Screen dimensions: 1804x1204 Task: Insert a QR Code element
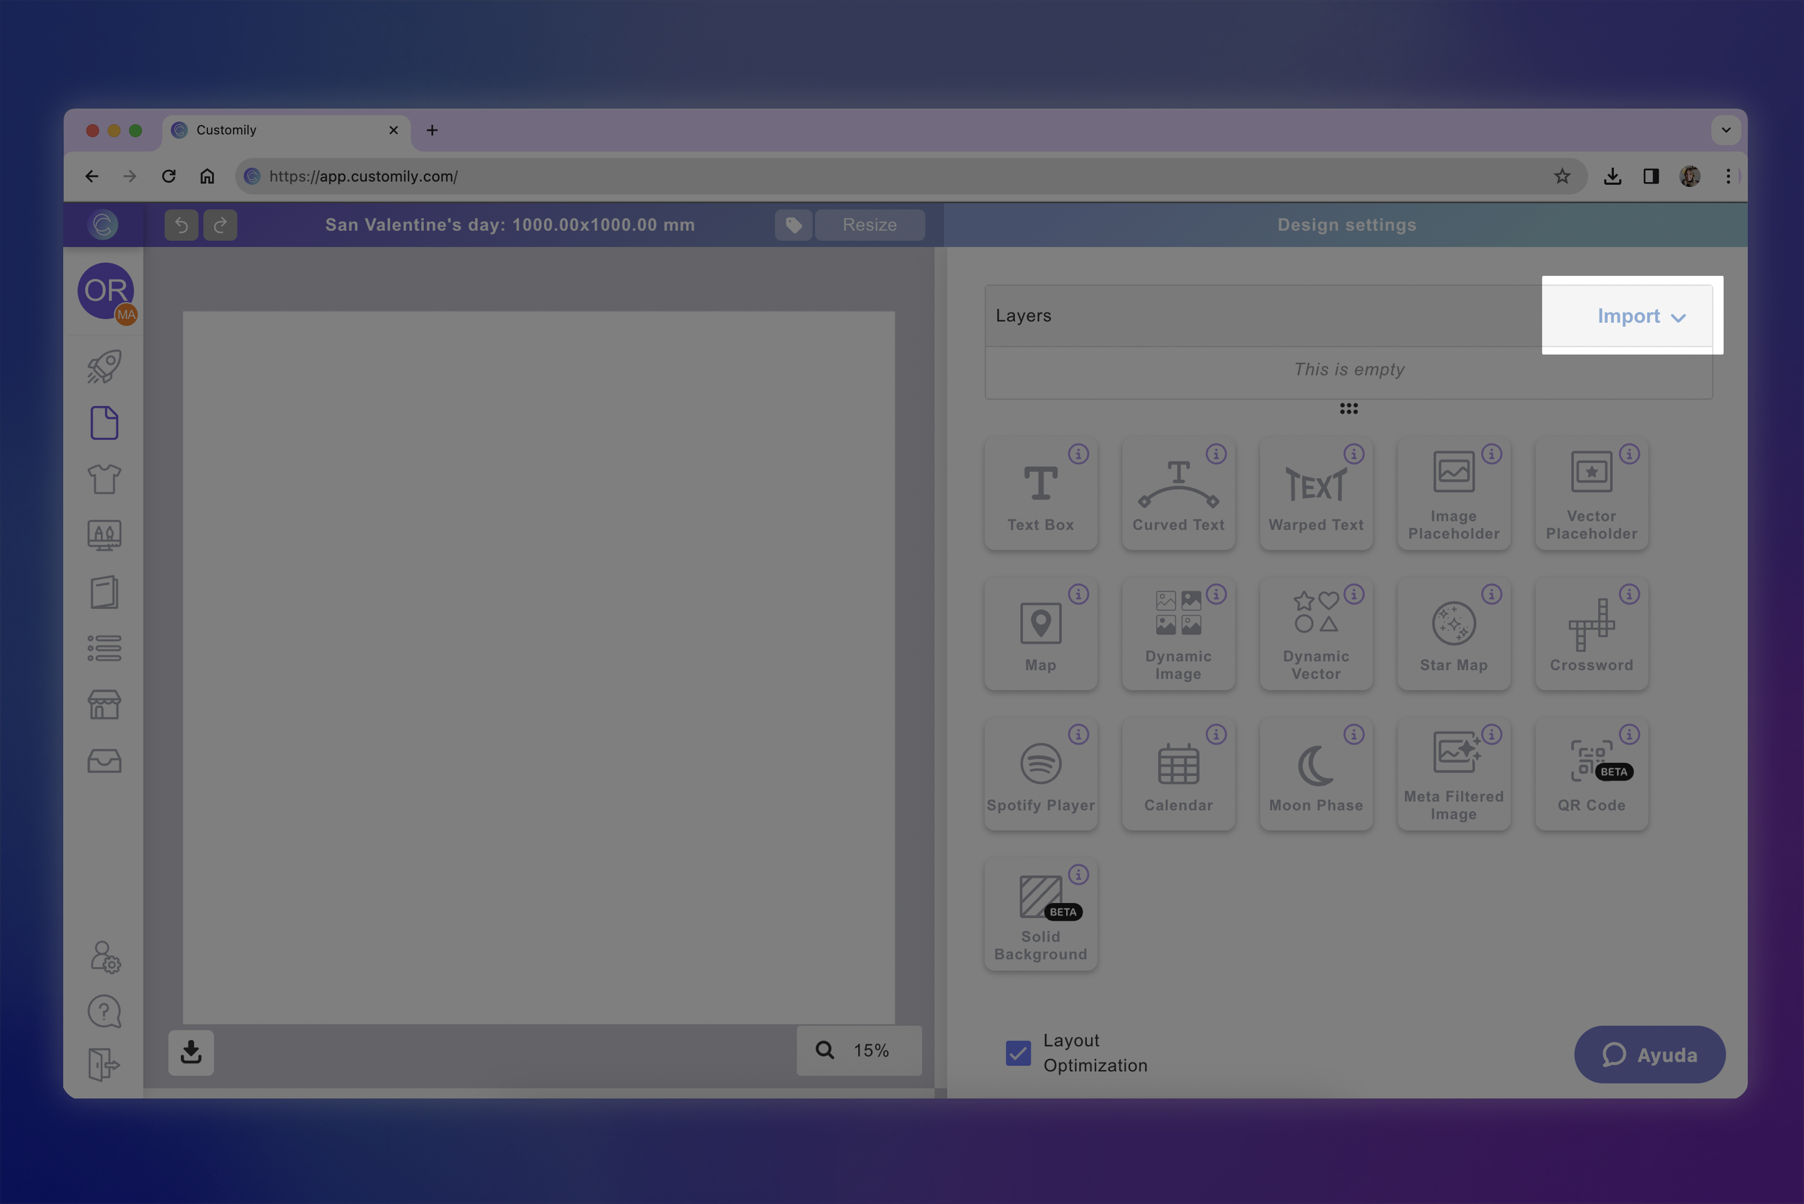coord(1591,774)
